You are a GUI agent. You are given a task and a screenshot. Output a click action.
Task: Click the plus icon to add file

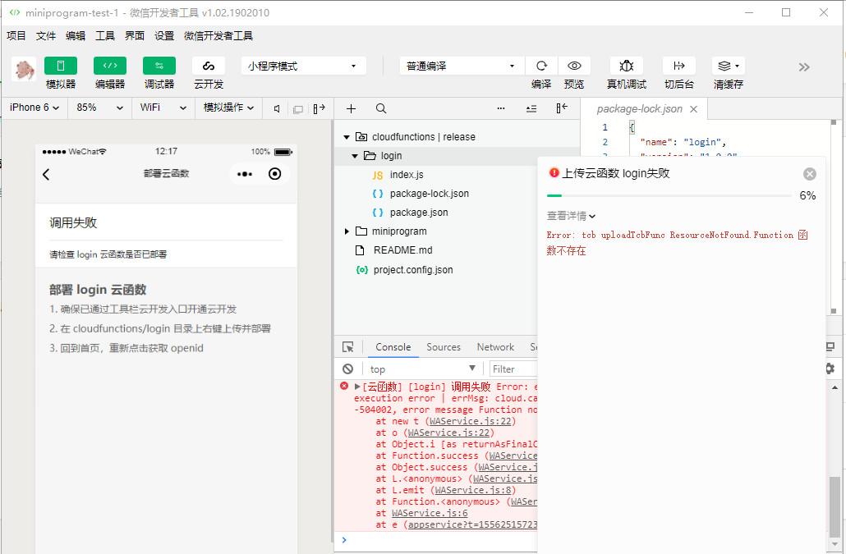tap(352, 108)
